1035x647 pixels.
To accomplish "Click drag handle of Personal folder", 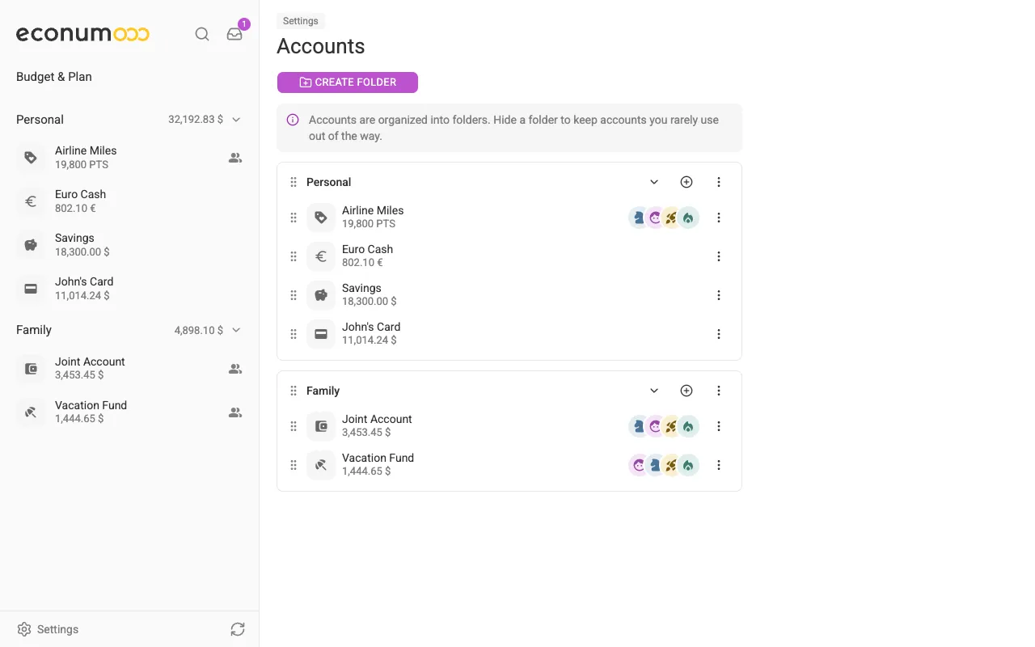I will coord(294,182).
